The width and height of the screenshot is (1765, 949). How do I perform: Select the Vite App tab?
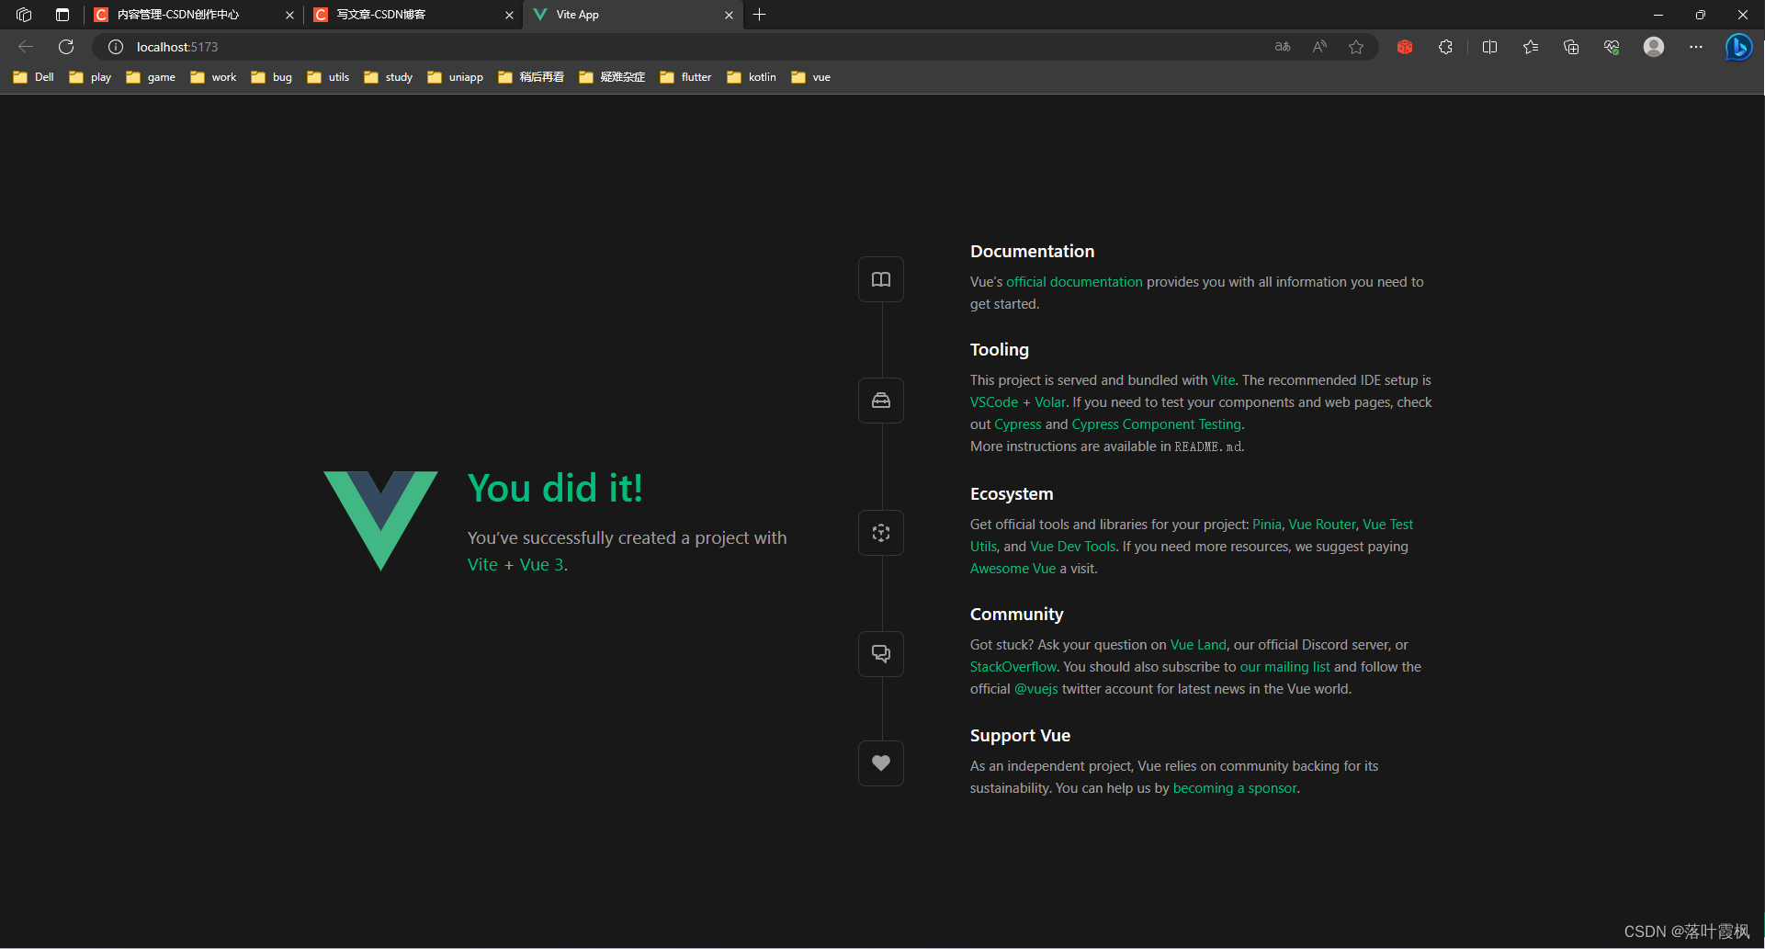click(x=633, y=15)
